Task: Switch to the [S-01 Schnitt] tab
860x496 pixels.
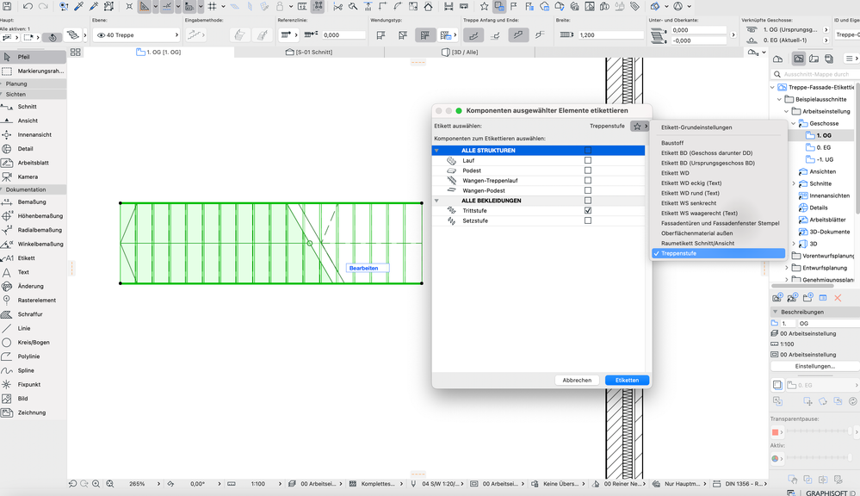Action: coord(310,53)
